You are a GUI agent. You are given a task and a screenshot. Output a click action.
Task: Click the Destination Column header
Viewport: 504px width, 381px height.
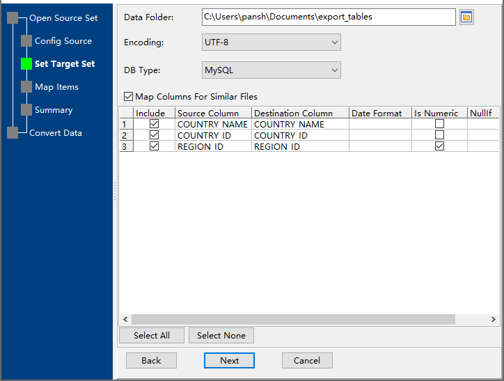point(300,113)
